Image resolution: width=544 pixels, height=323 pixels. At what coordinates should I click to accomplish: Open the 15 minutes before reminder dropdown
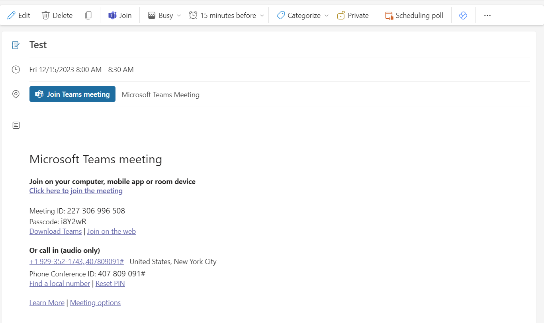pyautogui.click(x=226, y=16)
